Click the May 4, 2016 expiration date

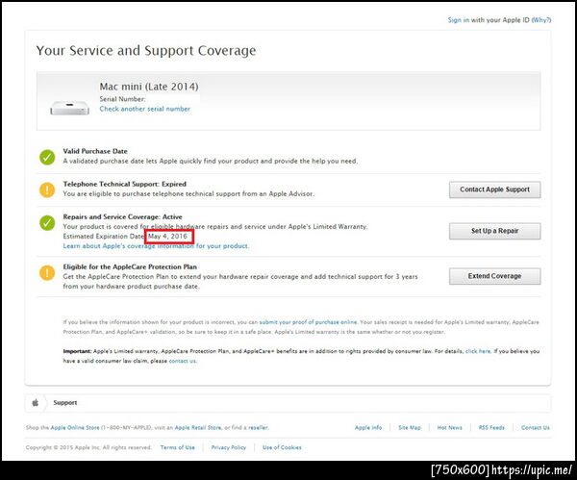click(x=167, y=237)
